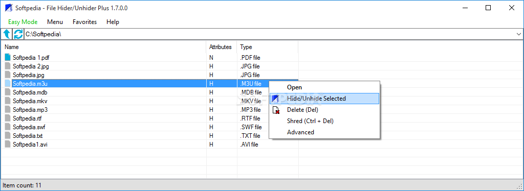Screen dimensions: 524x191
Task: Click the Item count: 11 status text
Action: [x=22, y=185]
